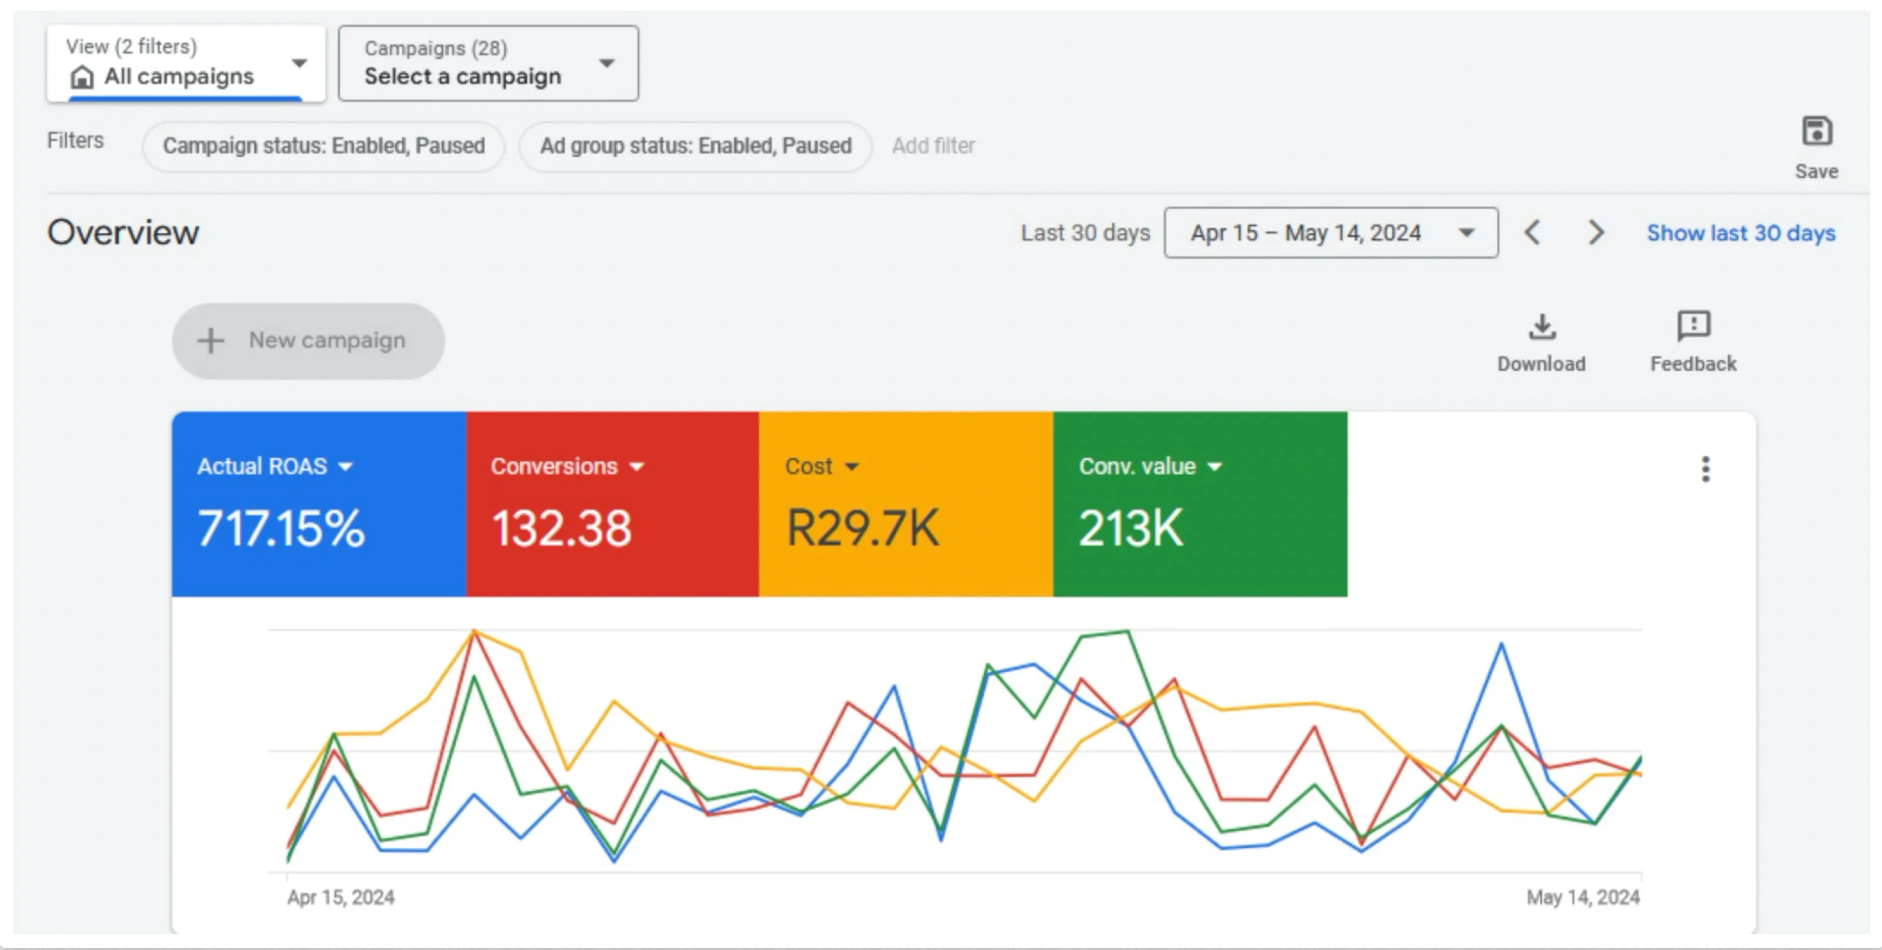This screenshot has width=1882, height=950.
Task: Change the Conv. value metric dropdown
Action: 1151,467
